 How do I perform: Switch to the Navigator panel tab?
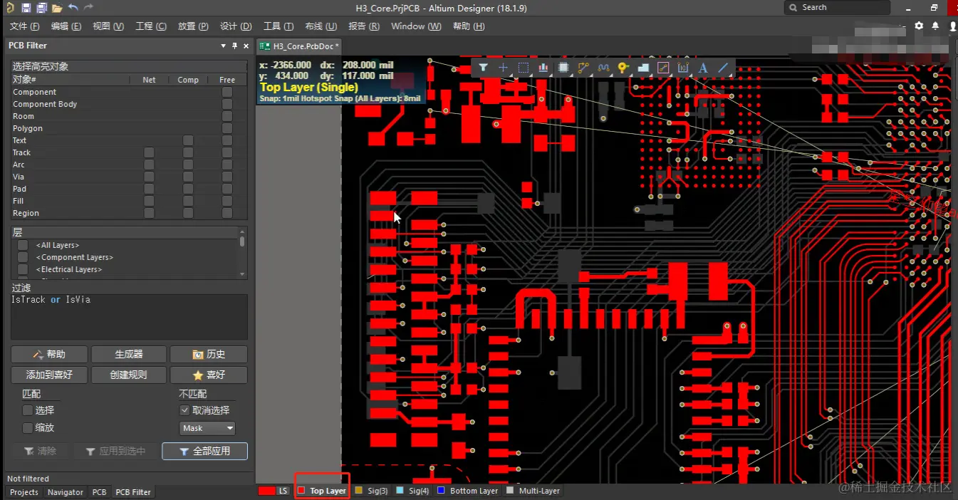coord(65,492)
